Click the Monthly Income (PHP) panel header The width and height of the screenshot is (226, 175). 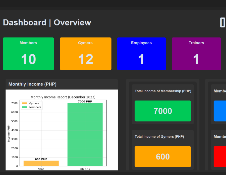coord(33,84)
